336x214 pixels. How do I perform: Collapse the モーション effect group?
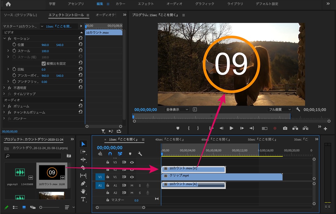coord(4,38)
